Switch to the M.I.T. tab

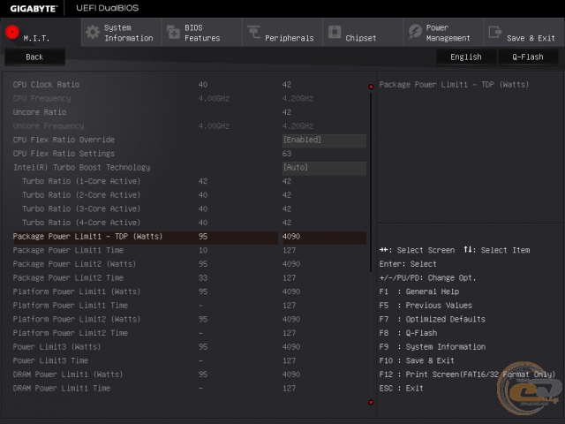[41, 33]
